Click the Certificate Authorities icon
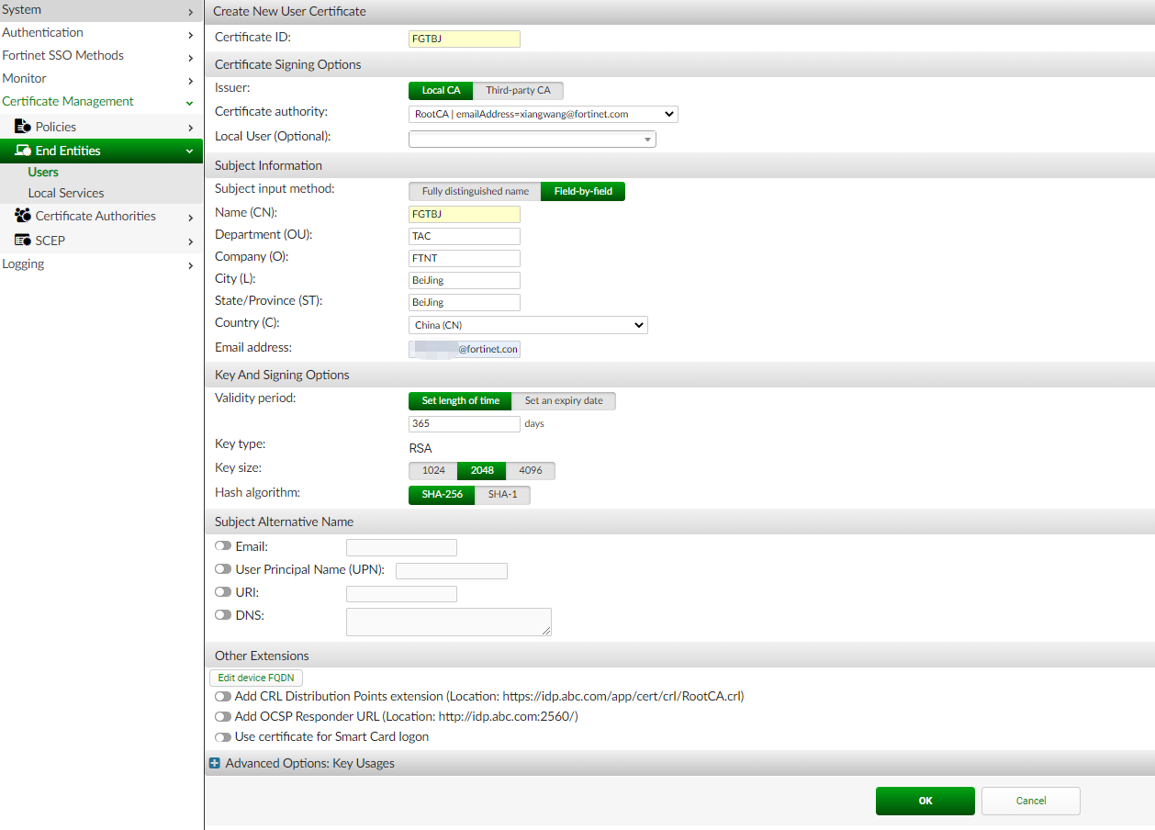 click(x=23, y=216)
